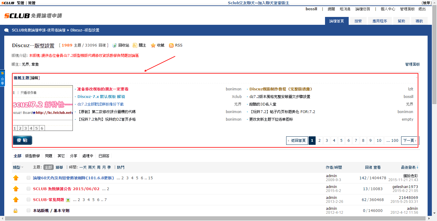This screenshot has width=437, height=221.
Task: Open 本站版規 / 基本守則 thread
Action: pos(51,211)
